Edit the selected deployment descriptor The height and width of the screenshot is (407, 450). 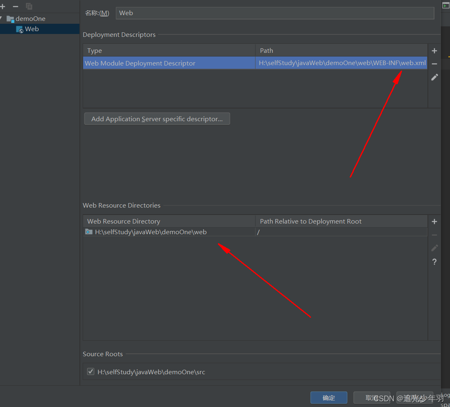pos(434,77)
